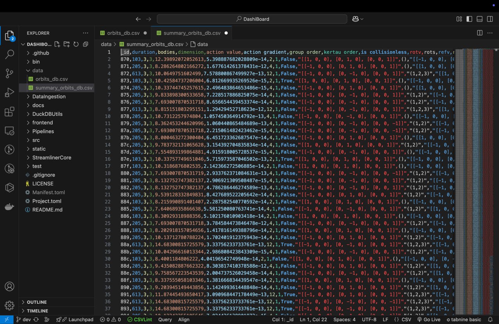The height and width of the screenshot is (324, 499).
Task: Open the remote window indicator
Action: point(7,319)
